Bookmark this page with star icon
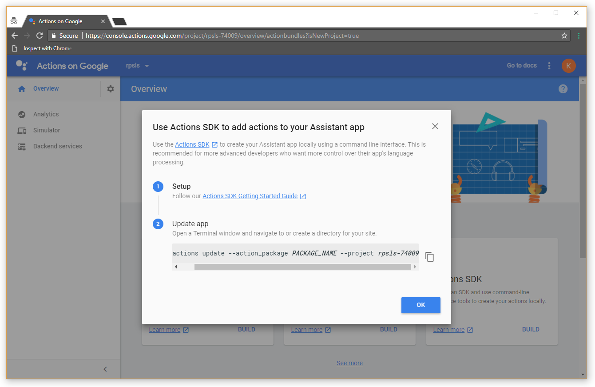This screenshot has width=595, height=387. tap(564, 36)
